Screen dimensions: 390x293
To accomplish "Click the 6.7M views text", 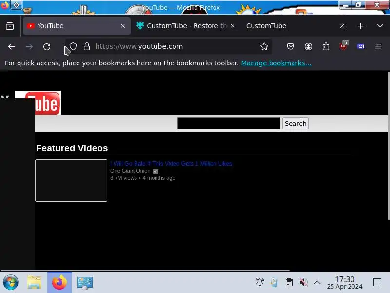I will [124, 178].
